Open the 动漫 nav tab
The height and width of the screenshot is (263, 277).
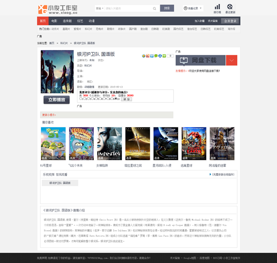(x=91, y=21)
